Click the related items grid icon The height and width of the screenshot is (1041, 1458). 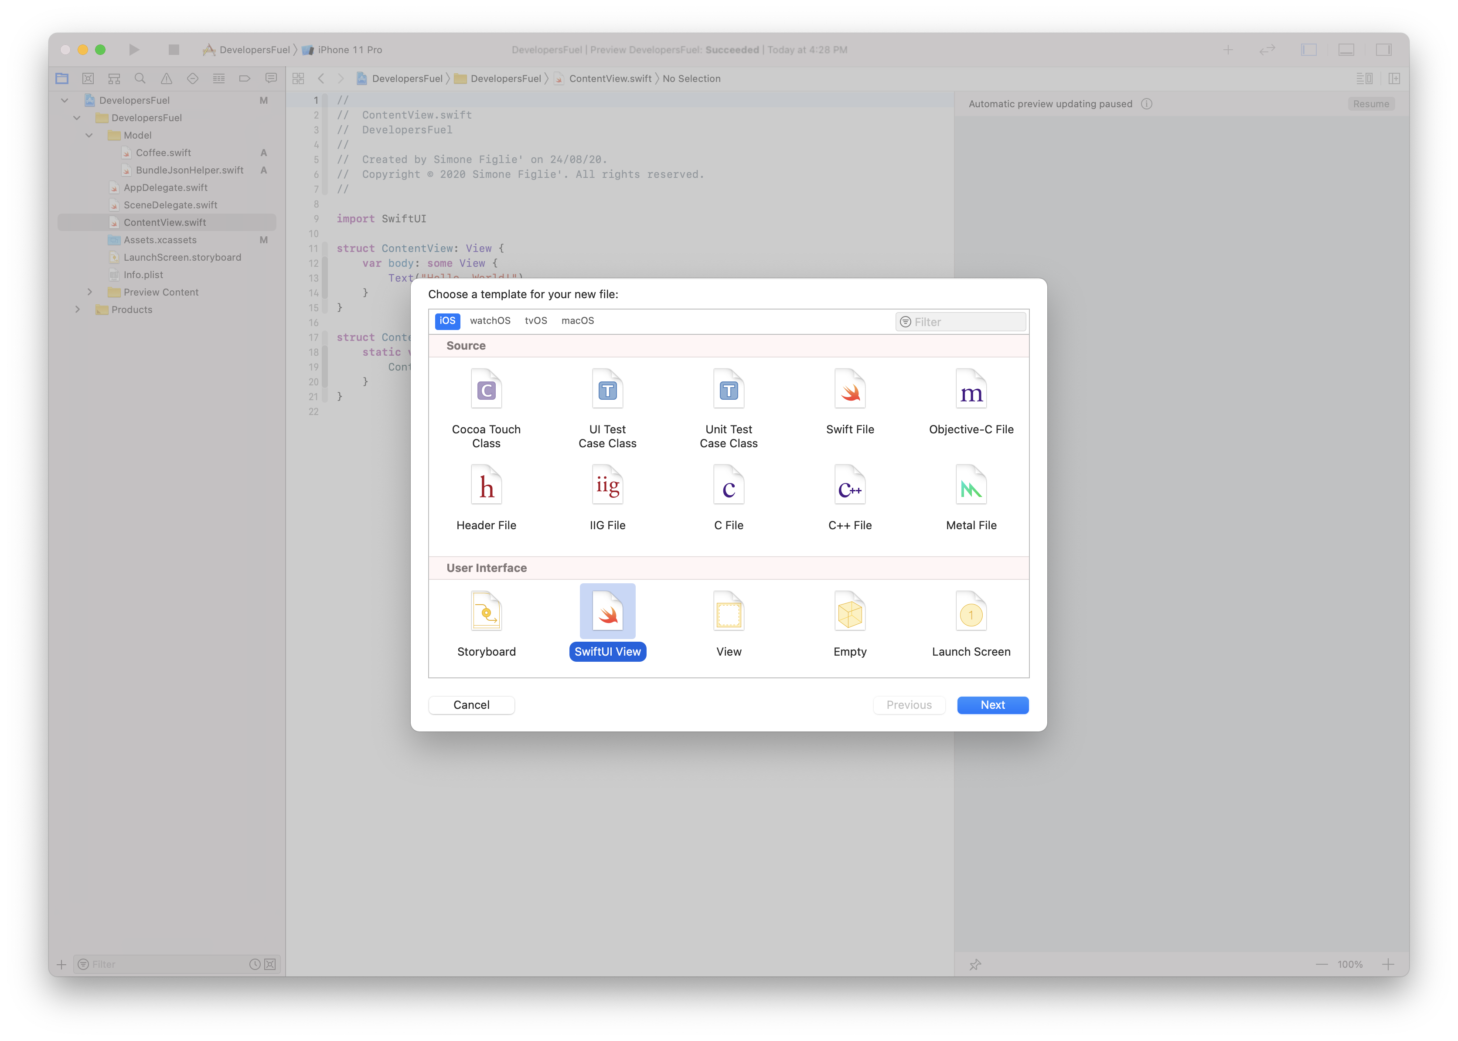(x=298, y=78)
